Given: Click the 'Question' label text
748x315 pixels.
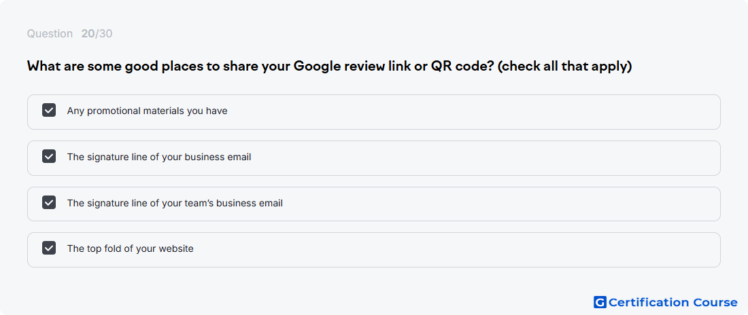Looking at the screenshot, I should point(50,34).
